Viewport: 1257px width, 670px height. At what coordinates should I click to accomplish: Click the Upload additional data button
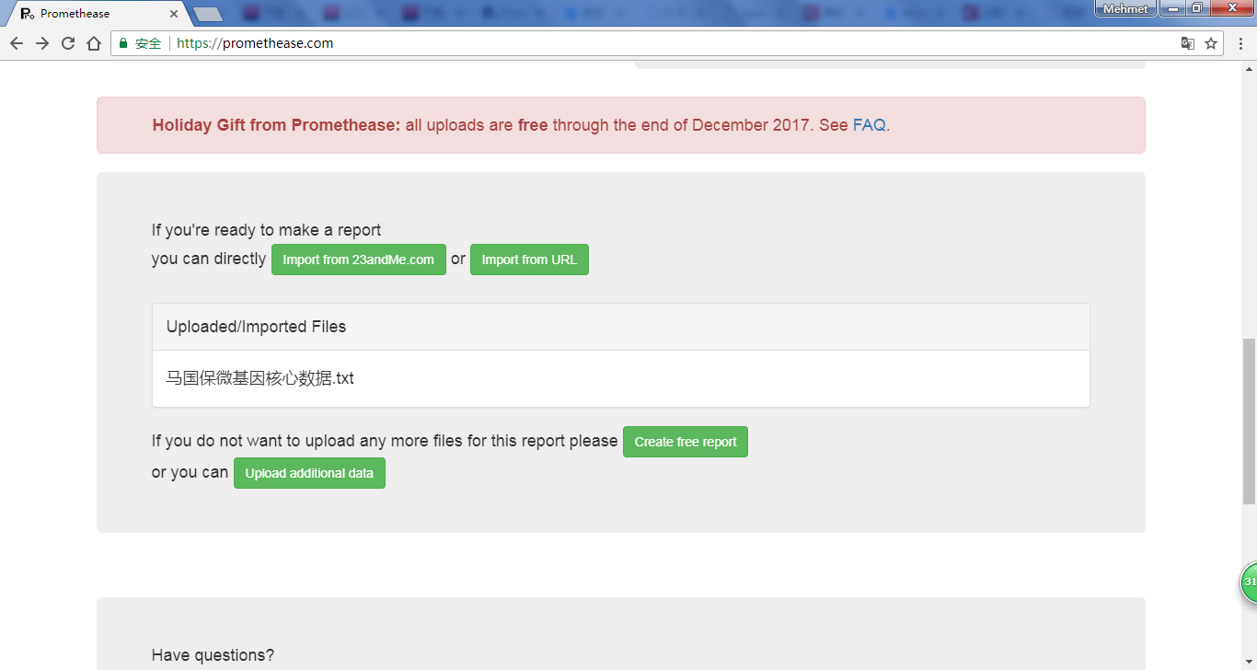pyautogui.click(x=309, y=473)
